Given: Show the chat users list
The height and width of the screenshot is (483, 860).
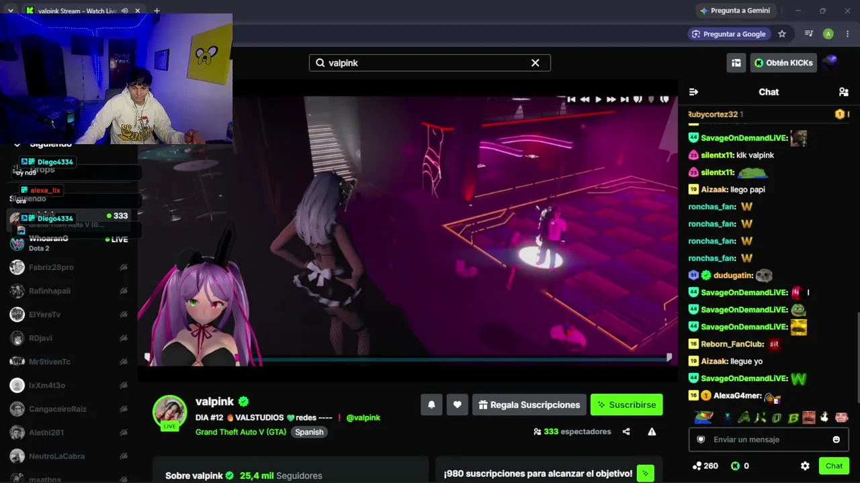Looking at the screenshot, I should tap(844, 92).
